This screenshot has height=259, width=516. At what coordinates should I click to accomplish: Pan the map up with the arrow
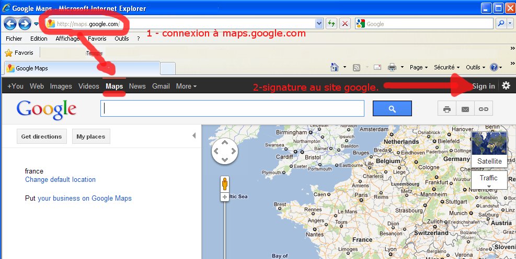click(225, 142)
